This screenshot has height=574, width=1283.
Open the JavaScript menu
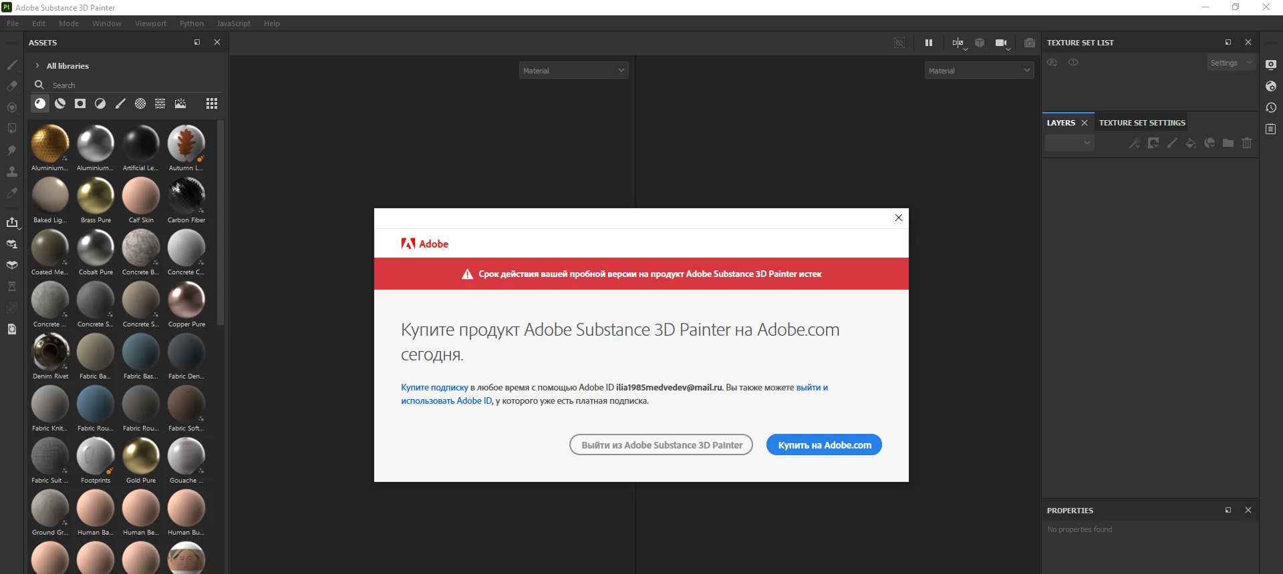click(x=234, y=23)
